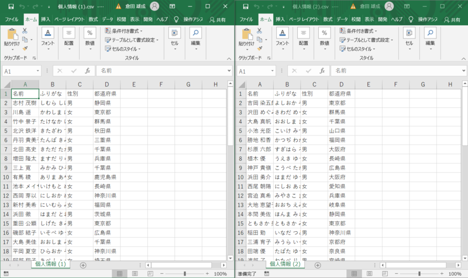Viewport: 468px width, 278px height.
Task: Click the Format Painter brush in the right window
Action: point(260,48)
